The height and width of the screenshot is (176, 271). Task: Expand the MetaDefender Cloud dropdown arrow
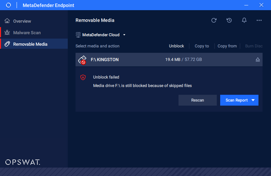tap(124, 35)
